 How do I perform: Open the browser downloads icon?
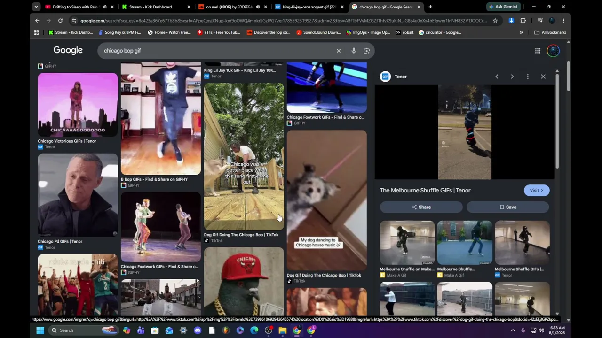[x=511, y=21]
